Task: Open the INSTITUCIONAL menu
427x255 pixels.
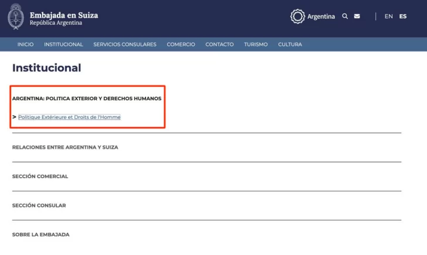Action: click(63, 45)
